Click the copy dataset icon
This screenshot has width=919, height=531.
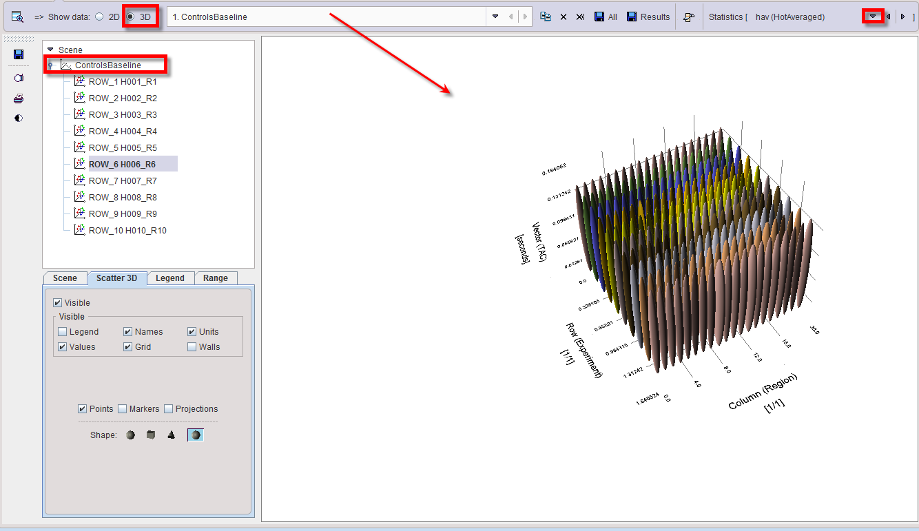tap(546, 17)
